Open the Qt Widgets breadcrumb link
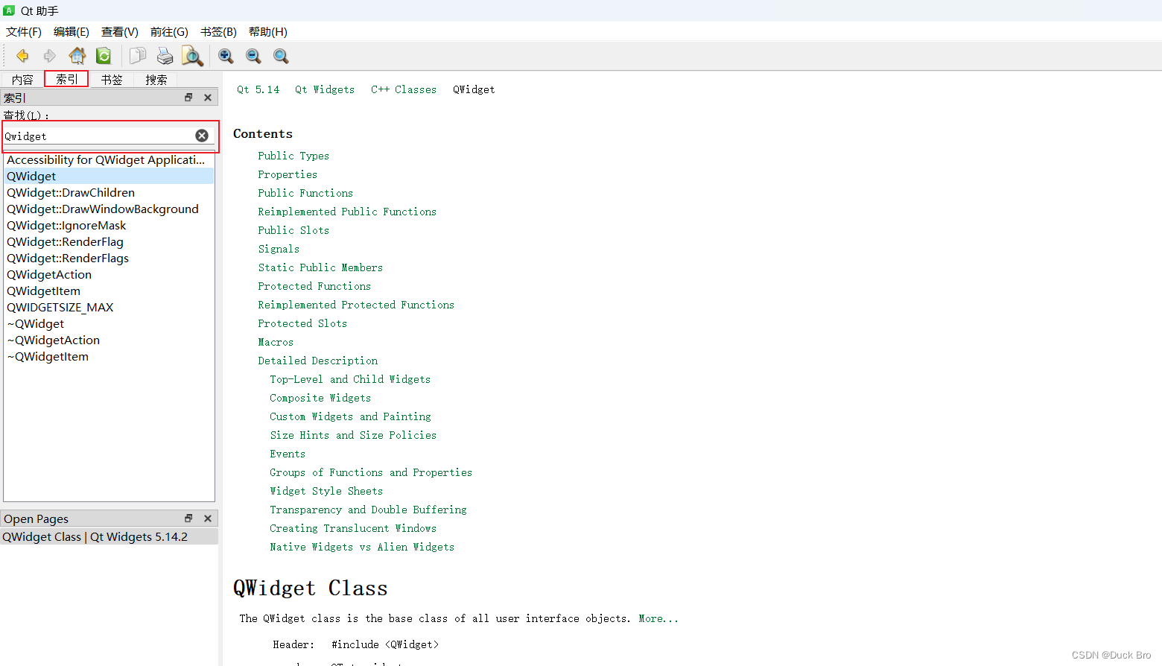Screen dimensions: 1162x666 point(325,89)
